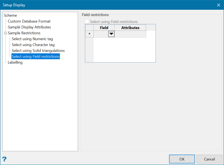Click the Attributes column header
The width and height of the screenshot is (224, 165).
click(130, 28)
